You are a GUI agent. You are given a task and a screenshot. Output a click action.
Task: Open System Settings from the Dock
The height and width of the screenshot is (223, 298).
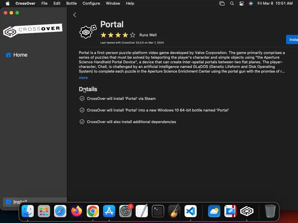click(125, 211)
